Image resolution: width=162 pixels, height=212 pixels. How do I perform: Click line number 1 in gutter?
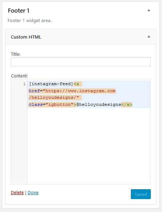point(24,84)
